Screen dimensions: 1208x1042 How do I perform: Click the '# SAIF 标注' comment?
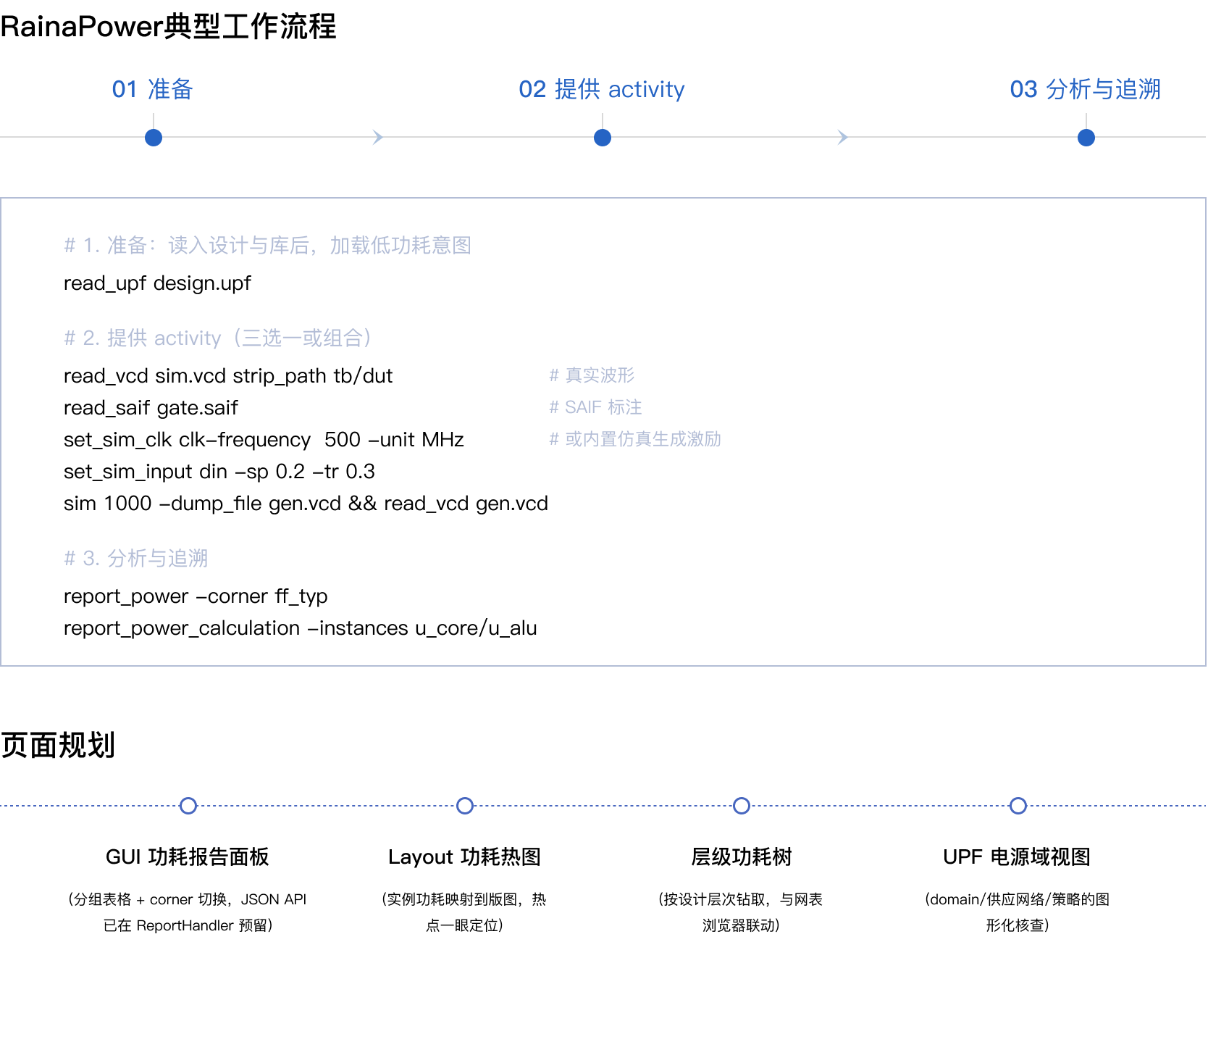tap(595, 407)
